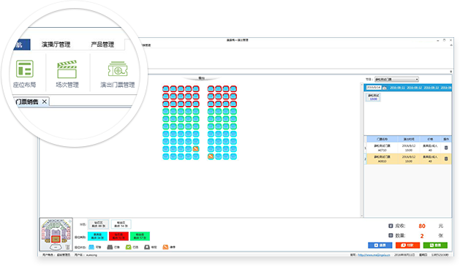Close the 门票销售 tab
The width and height of the screenshot is (460, 266).
point(45,102)
